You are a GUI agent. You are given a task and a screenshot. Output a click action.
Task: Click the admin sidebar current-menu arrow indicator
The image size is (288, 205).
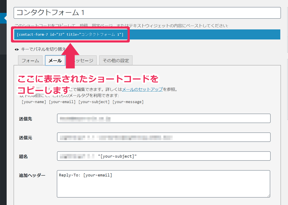[5, 18]
